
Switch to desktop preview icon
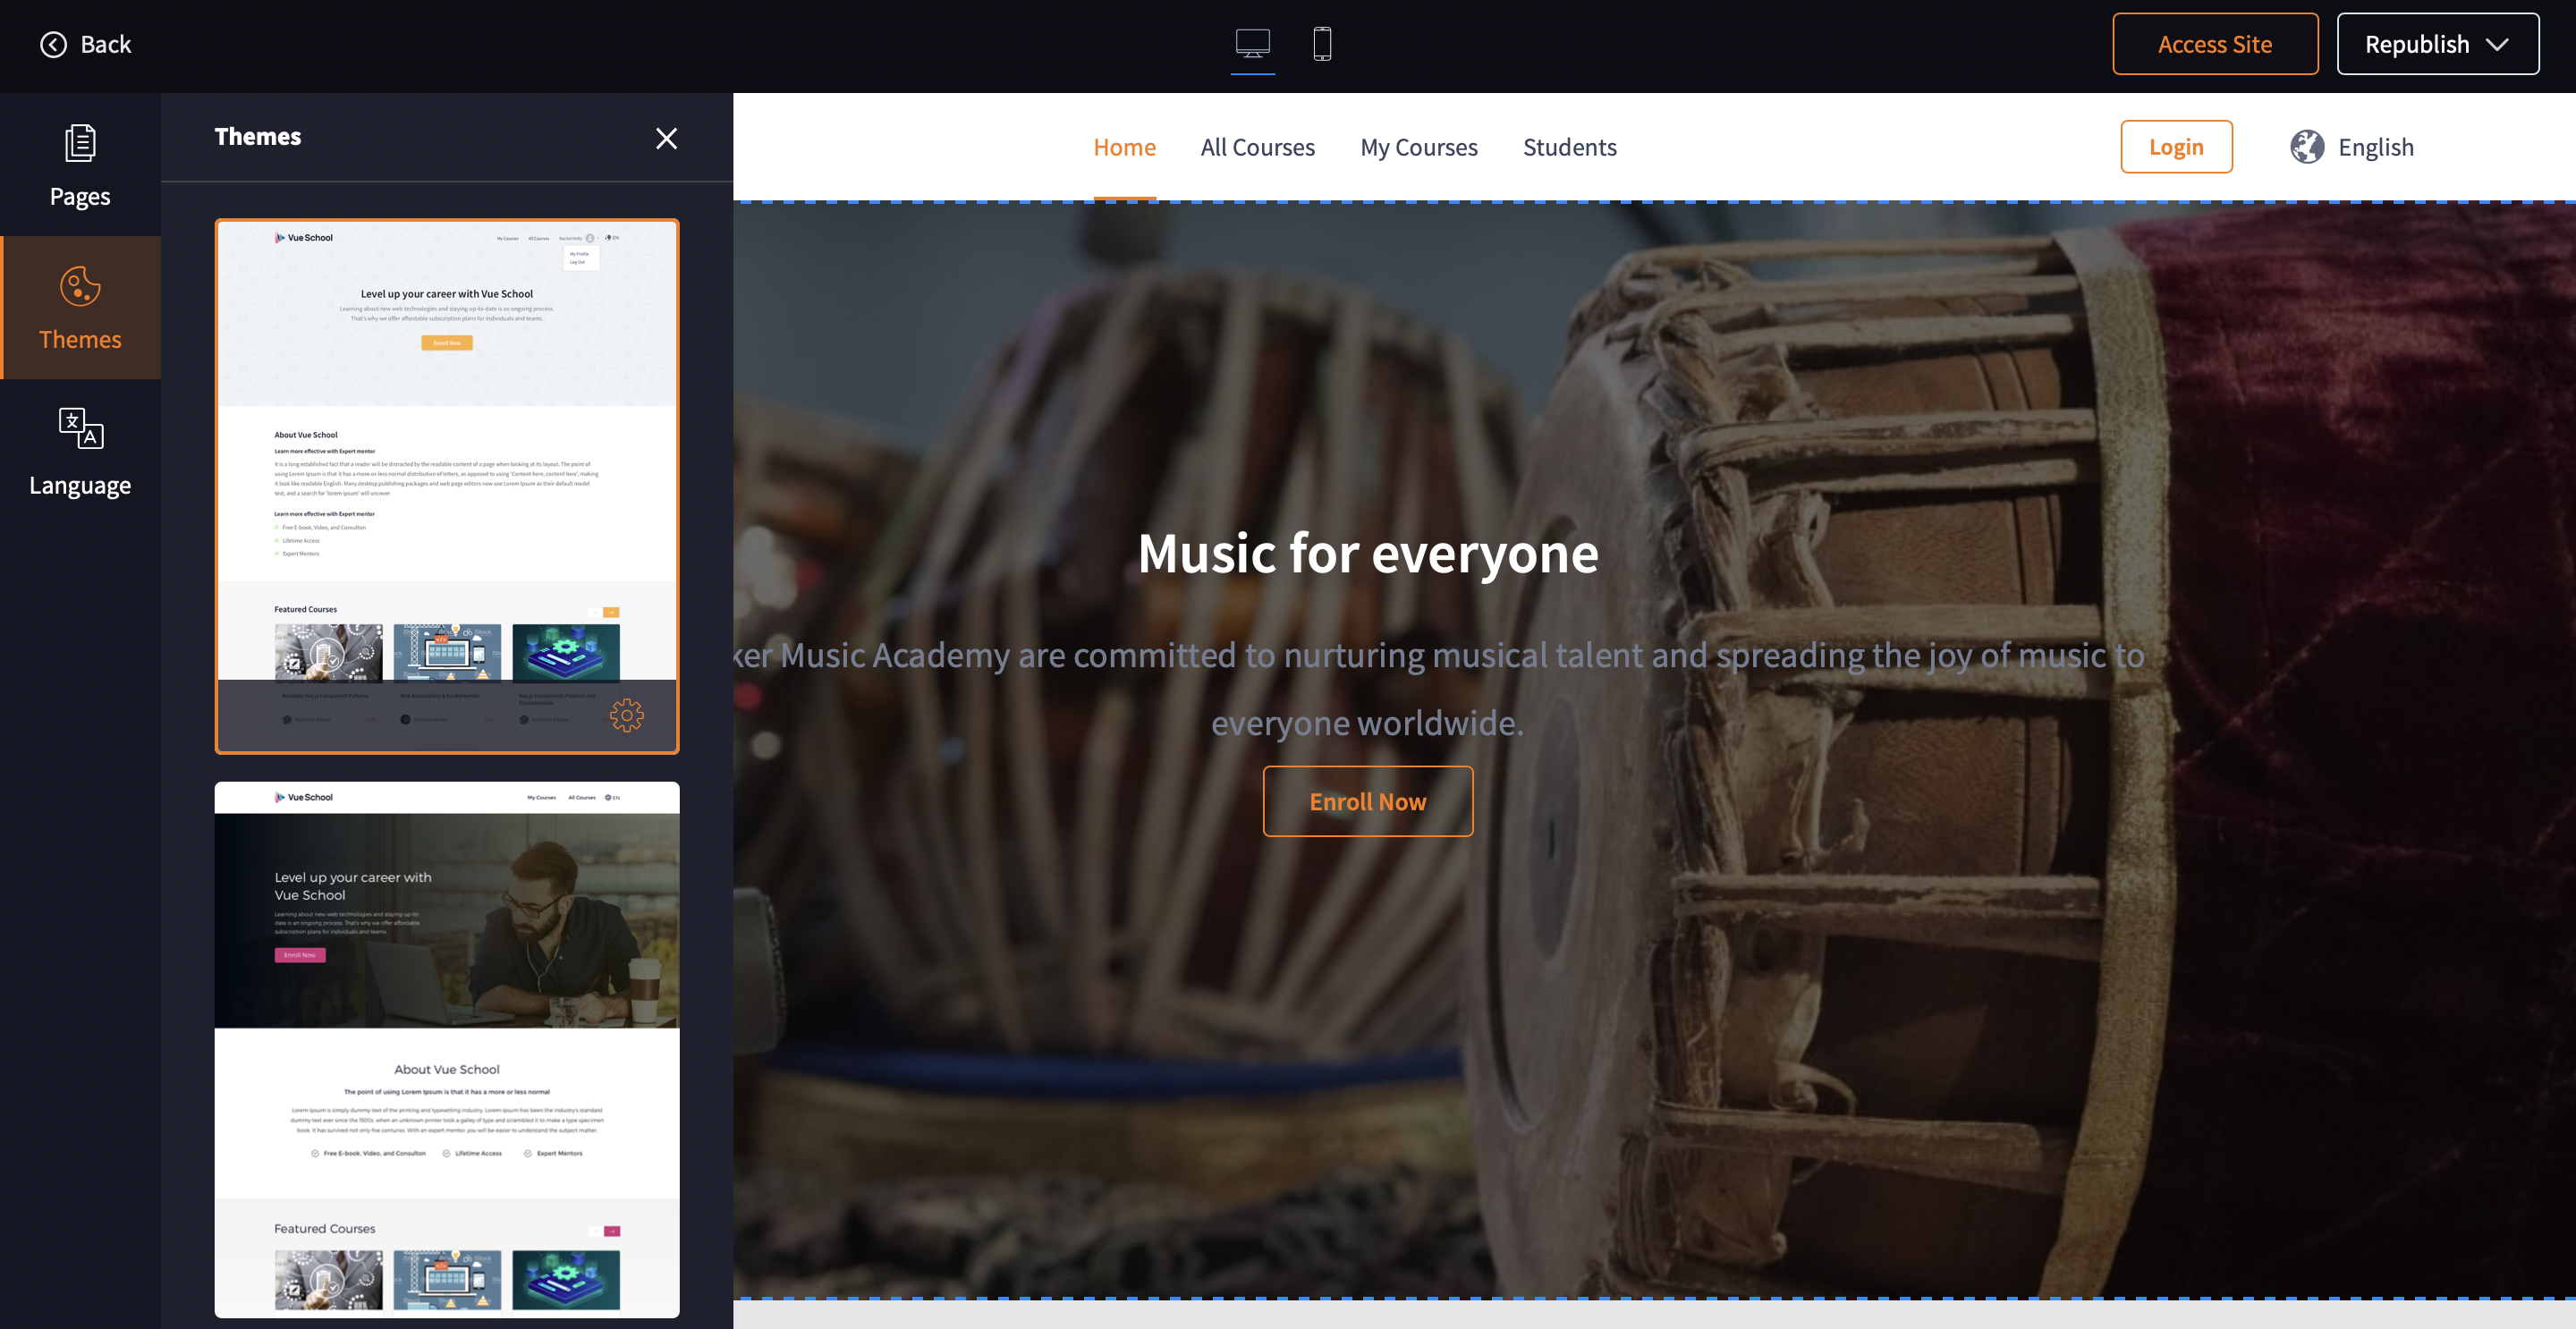coord(1252,44)
